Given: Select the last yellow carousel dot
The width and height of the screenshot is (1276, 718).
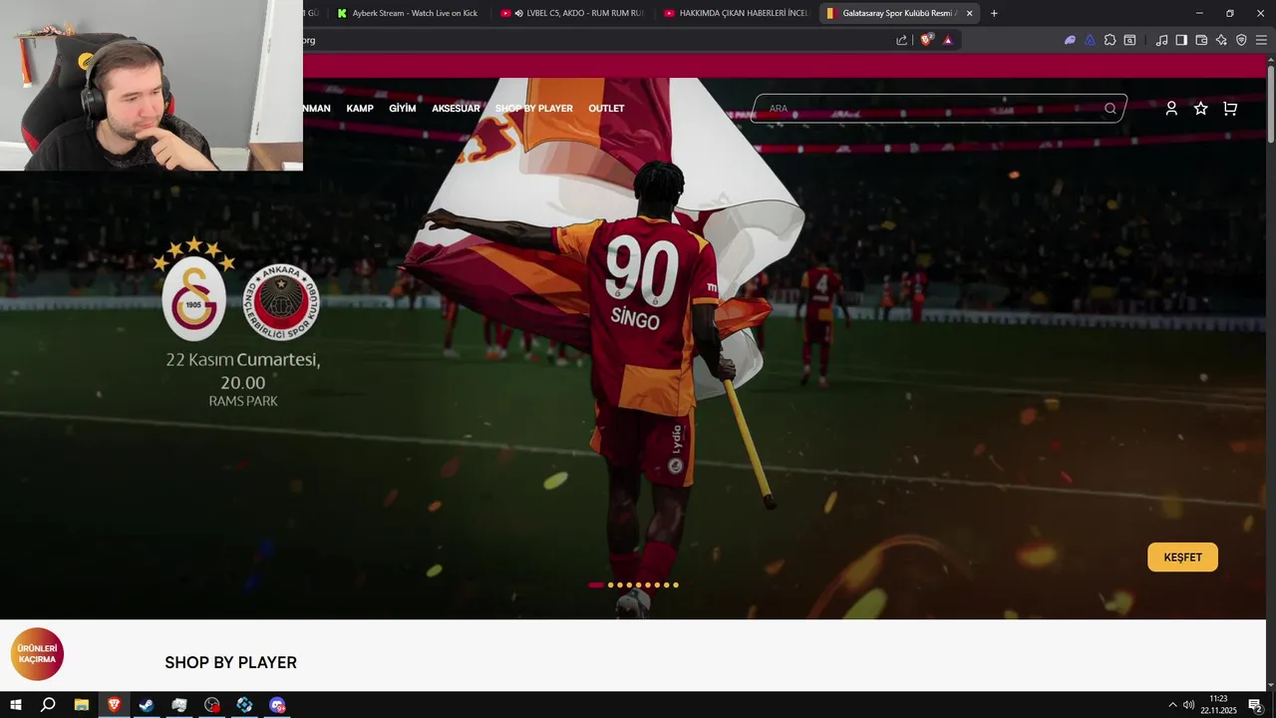Looking at the screenshot, I should tap(676, 585).
